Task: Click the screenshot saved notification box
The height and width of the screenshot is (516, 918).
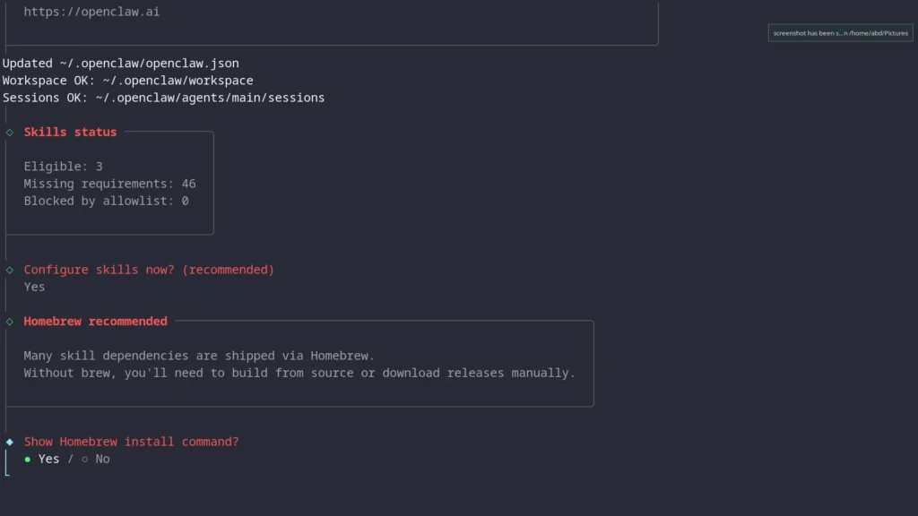Action: [x=839, y=32]
